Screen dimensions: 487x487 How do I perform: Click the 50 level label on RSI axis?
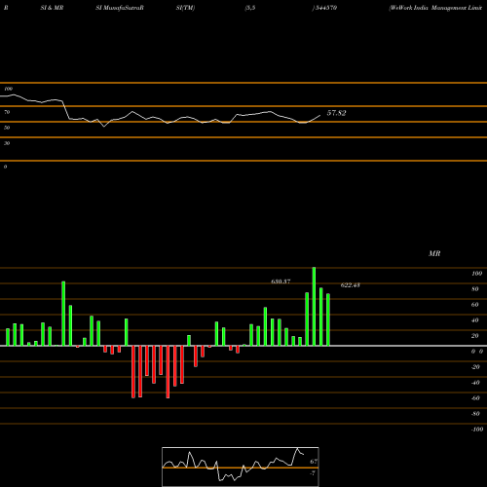pos(7,128)
